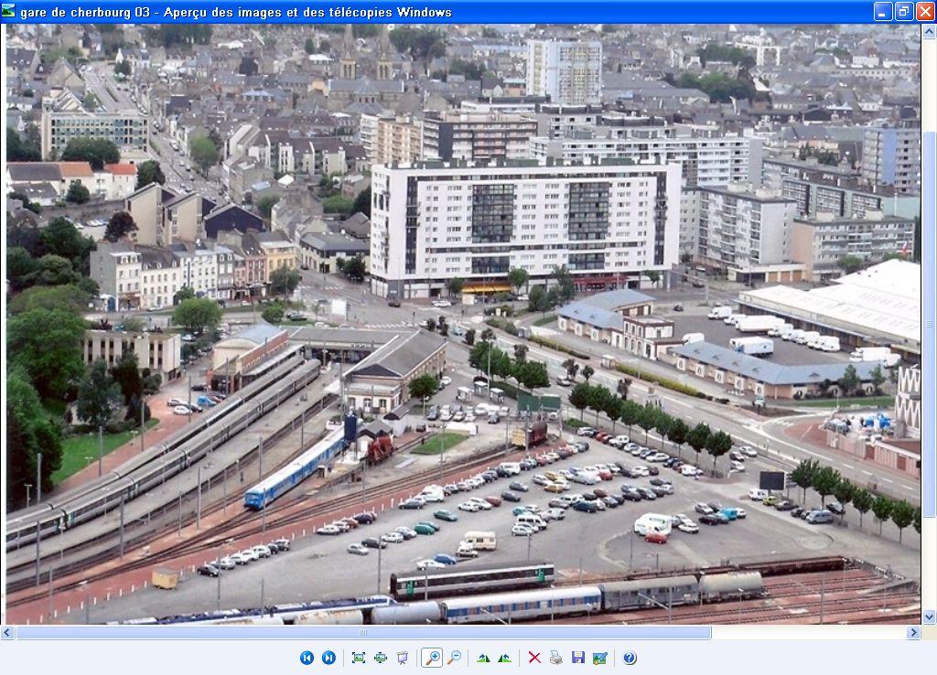Start the slide show
This screenshot has width=937, height=675.
402,658
